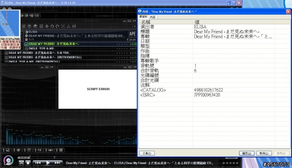Select the <CATALOG> value 4988102617622
Viewport: 292px width, 168px height.
click(x=209, y=90)
